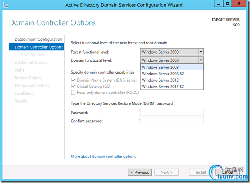Open the DNS Options step
The height and width of the screenshot is (183, 250).
32,55
